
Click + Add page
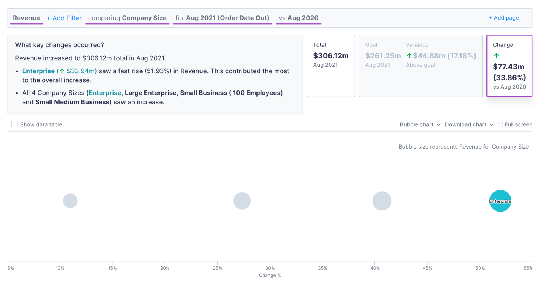coord(504,18)
